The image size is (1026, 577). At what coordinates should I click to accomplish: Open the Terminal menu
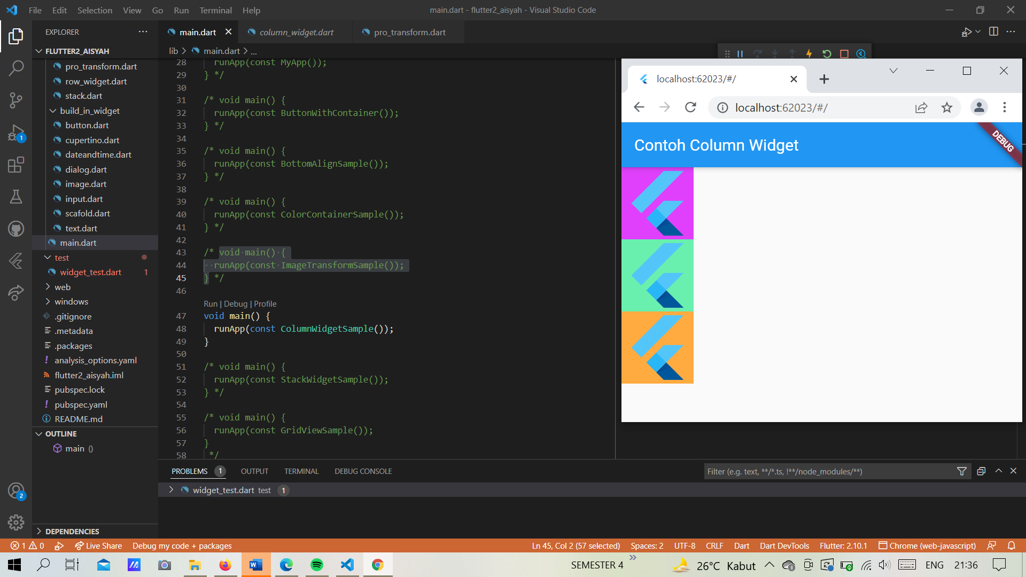pyautogui.click(x=215, y=10)
